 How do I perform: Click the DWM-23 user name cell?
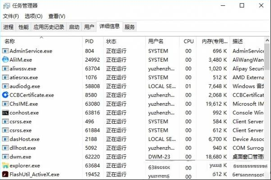coord(159,157)
